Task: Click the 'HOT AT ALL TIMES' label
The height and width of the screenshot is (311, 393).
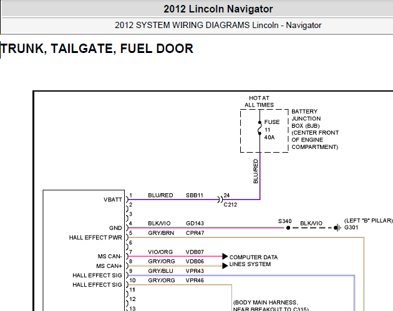Action: (259, 102)
